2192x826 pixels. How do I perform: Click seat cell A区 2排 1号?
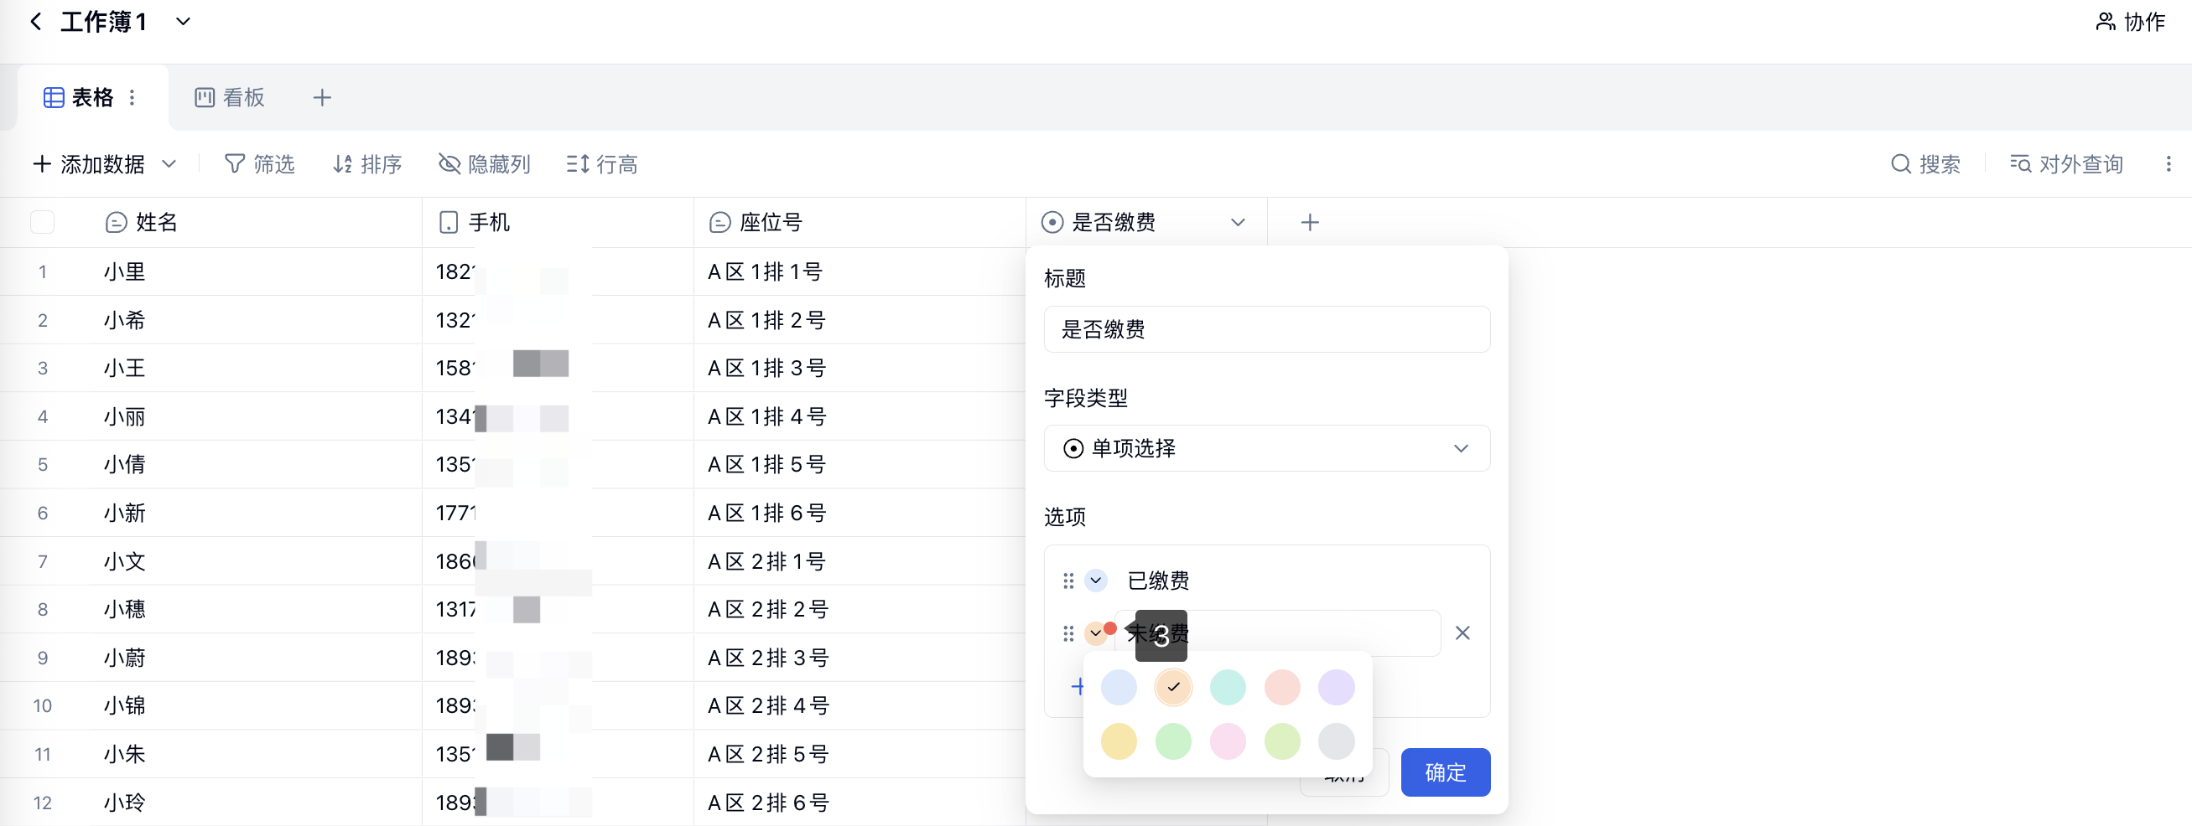[860, 561]
